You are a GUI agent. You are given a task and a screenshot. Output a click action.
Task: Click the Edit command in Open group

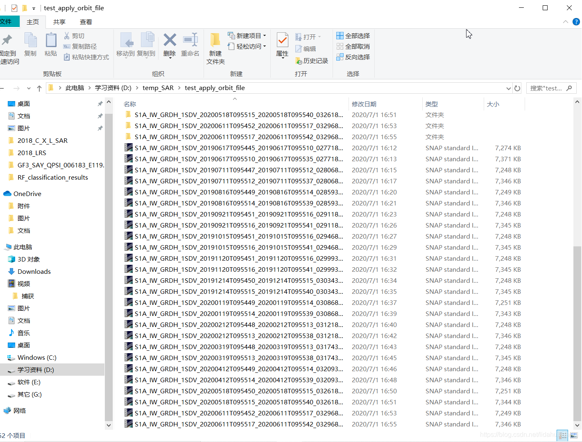click(306, 49)
